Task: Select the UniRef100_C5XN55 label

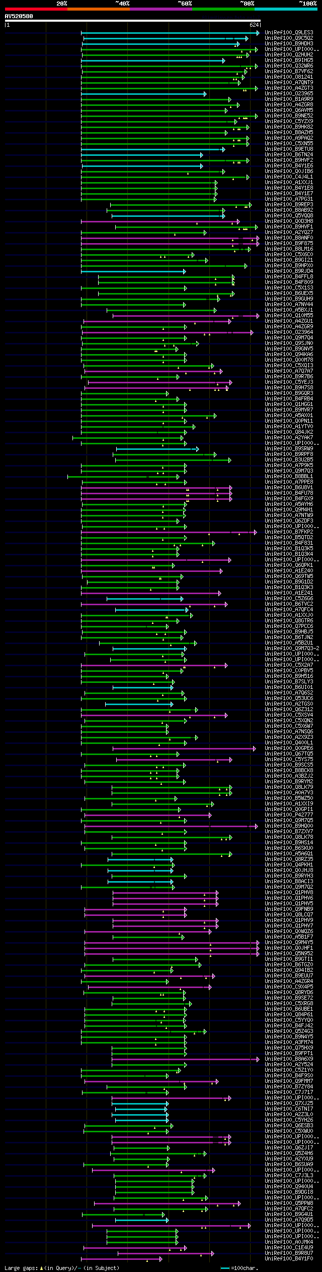Action: (x=289, y=144)
